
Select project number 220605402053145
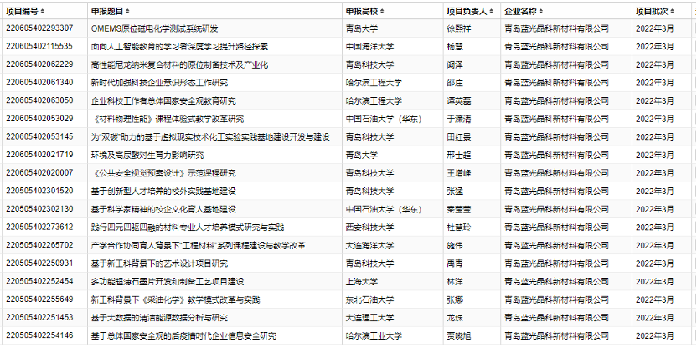(39, 136)
